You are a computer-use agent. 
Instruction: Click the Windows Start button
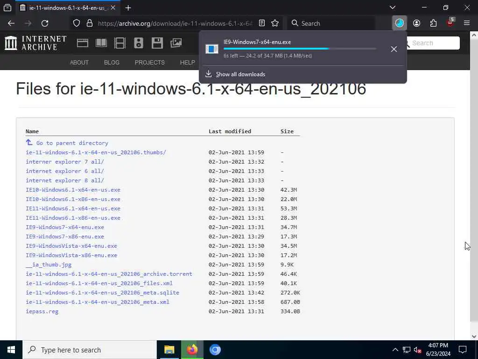point(11,350)
